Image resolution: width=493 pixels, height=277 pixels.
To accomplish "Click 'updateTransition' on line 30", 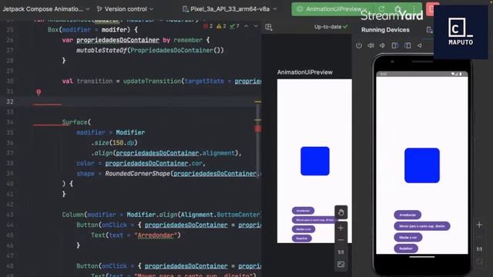I will click(x=153, y=81).
